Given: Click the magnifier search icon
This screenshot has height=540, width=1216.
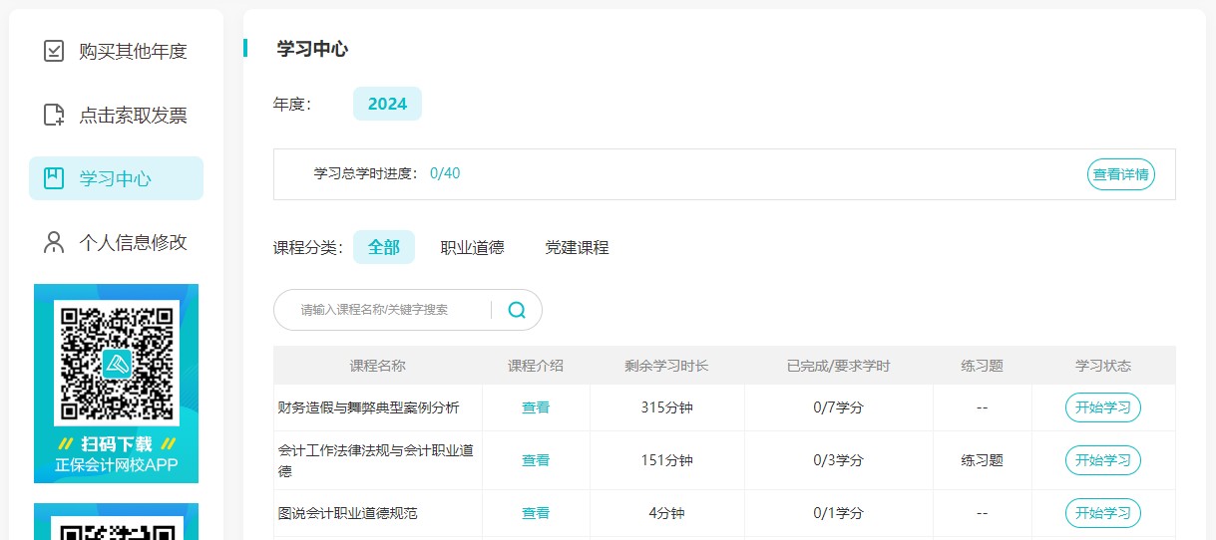Looking at the screenshot, I should tap(517, 310).
